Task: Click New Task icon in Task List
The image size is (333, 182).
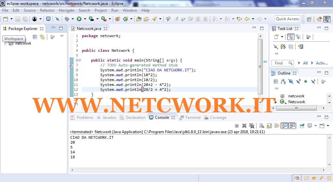Action: coord(276,37)
